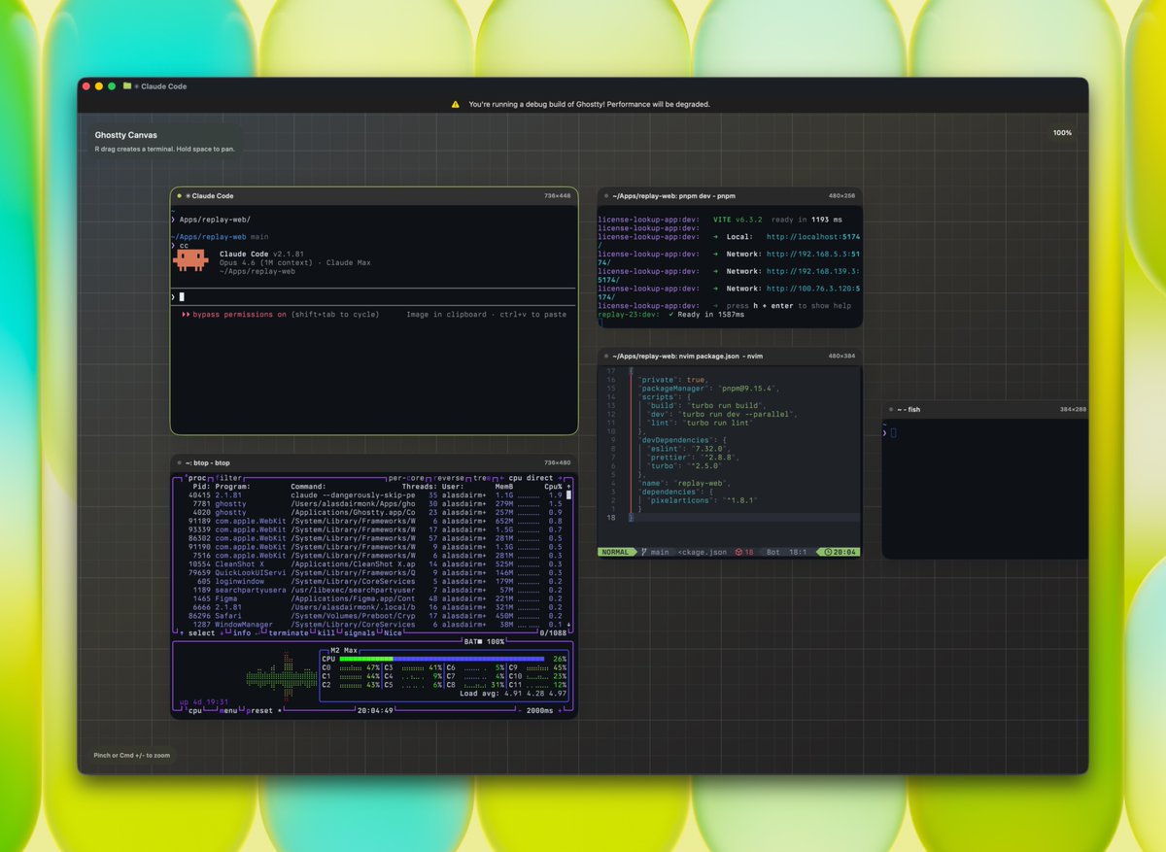
Task: Click the status dot on the pnpm dev terminal header
Action: click(x=606, y=196)
